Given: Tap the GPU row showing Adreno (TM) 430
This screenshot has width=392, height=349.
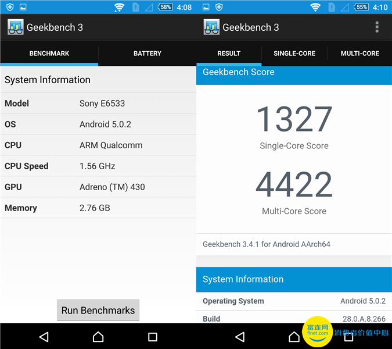Looking at the screenshot, I should pos(98,187).
